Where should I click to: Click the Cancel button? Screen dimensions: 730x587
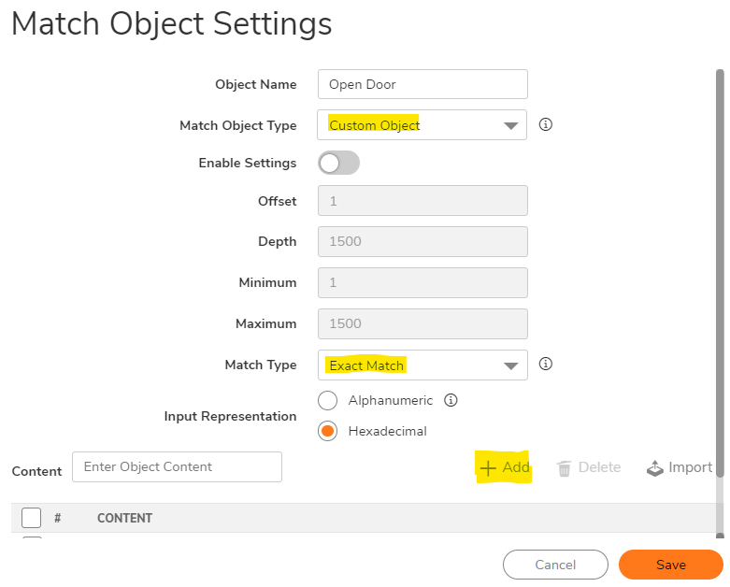click(x=555, y=565)
